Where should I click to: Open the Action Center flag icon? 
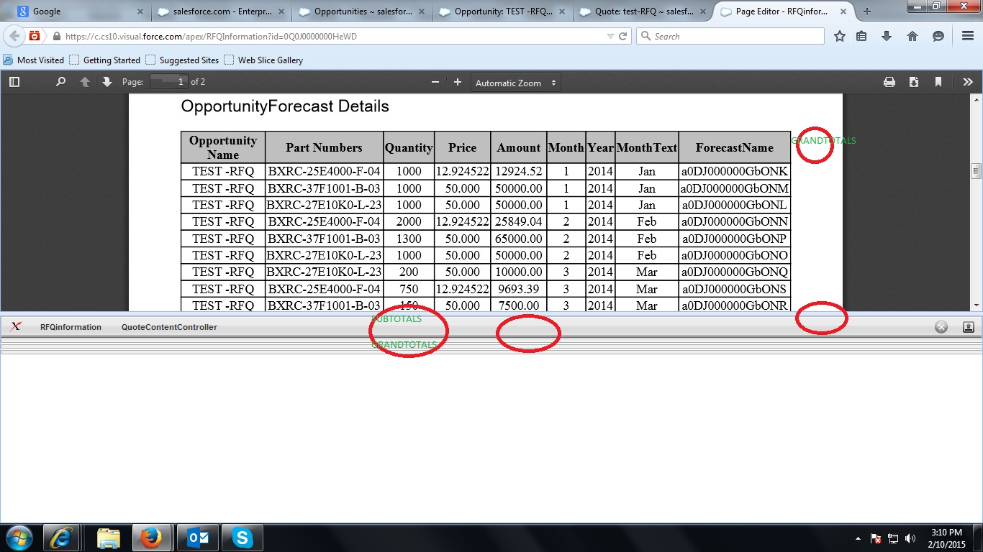coord(876,538)
